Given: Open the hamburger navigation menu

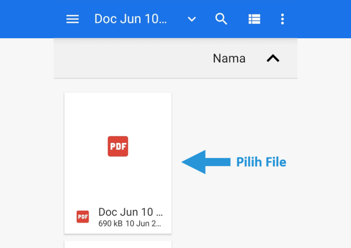Looking at the screenshot, I should coord(73,19).
